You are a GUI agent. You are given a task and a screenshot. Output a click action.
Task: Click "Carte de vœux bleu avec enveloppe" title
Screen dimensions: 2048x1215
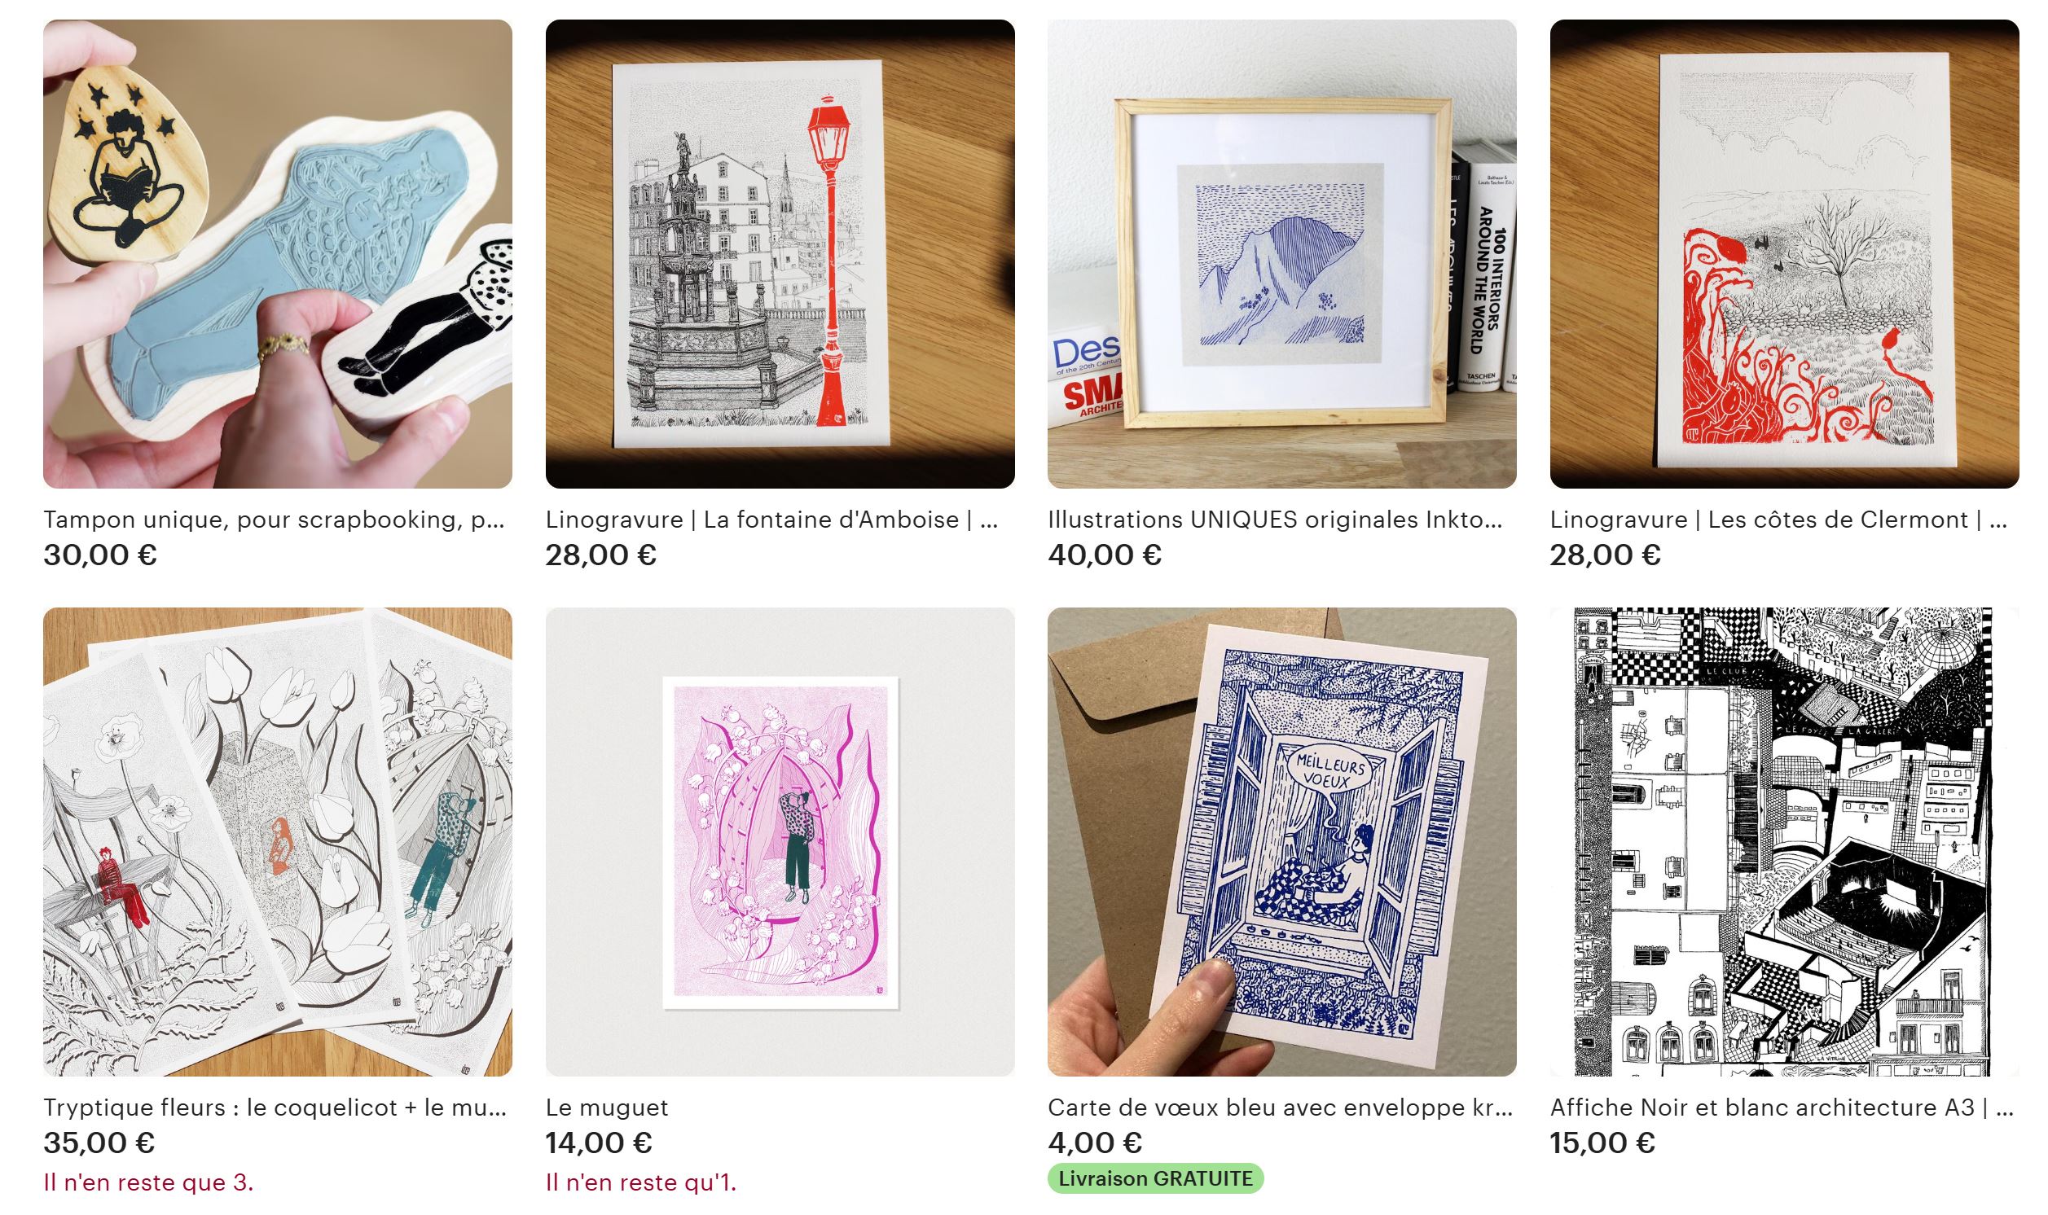click(x=1280, y=1108)
